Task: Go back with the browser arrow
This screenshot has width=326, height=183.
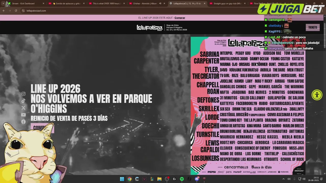Action: point(4,11)
